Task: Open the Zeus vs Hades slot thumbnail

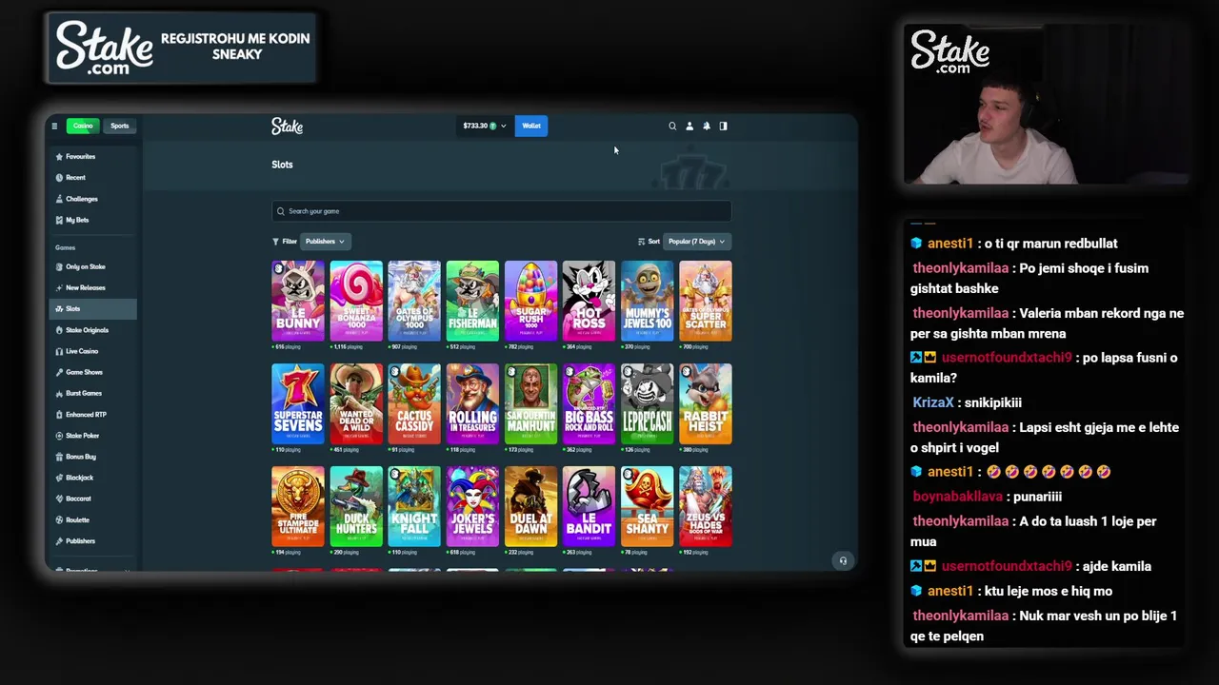Action: 706,506
